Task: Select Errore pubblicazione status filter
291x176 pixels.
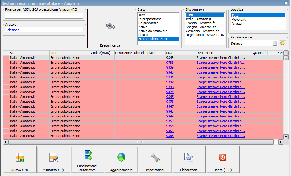Action: (x=158, y=39)
